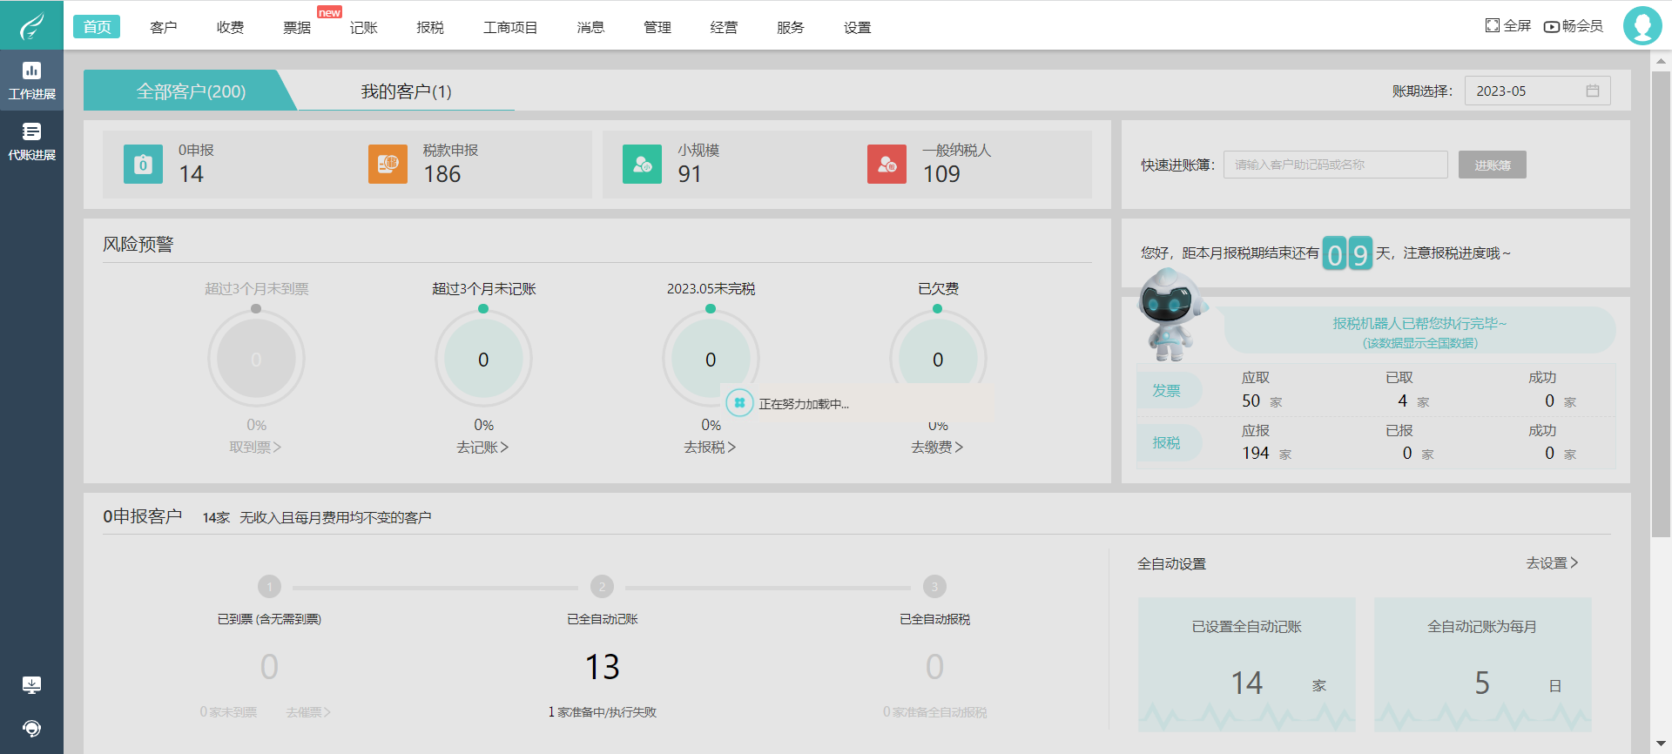
Task: Select the 发票 tag button
Action: click(x=1167, y=390)
